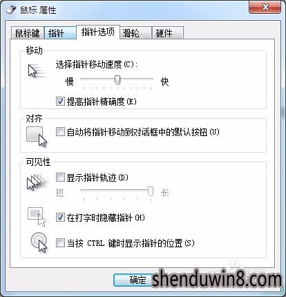Viewport: 286px width, 297px height.
Task: Uncheck 在打字时隐藏指针 option
Action: pos(60,217)
